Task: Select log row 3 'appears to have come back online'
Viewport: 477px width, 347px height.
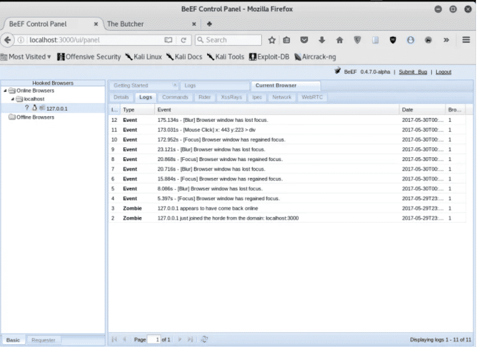Action: coord(287,209)
